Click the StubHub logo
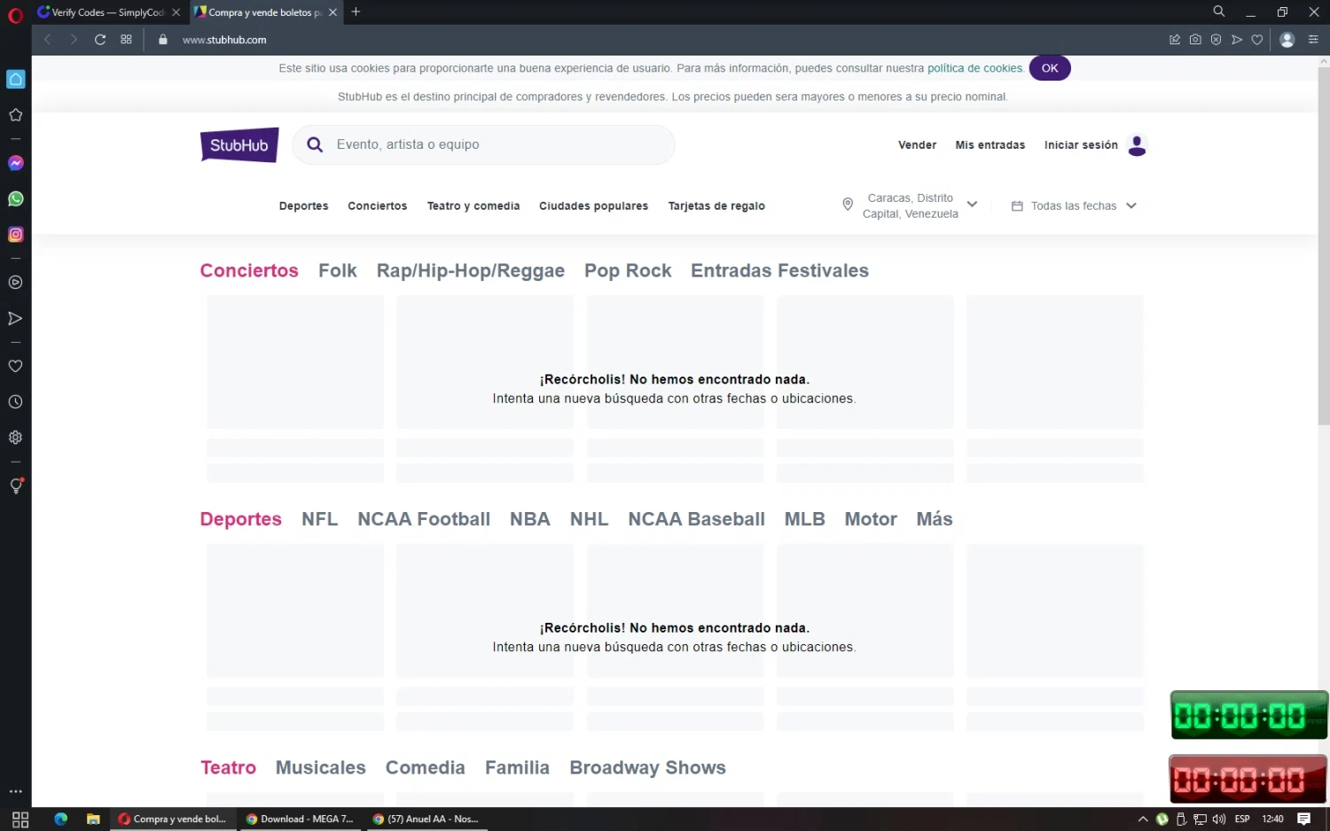1330x831 pixels. coord(239,145)
